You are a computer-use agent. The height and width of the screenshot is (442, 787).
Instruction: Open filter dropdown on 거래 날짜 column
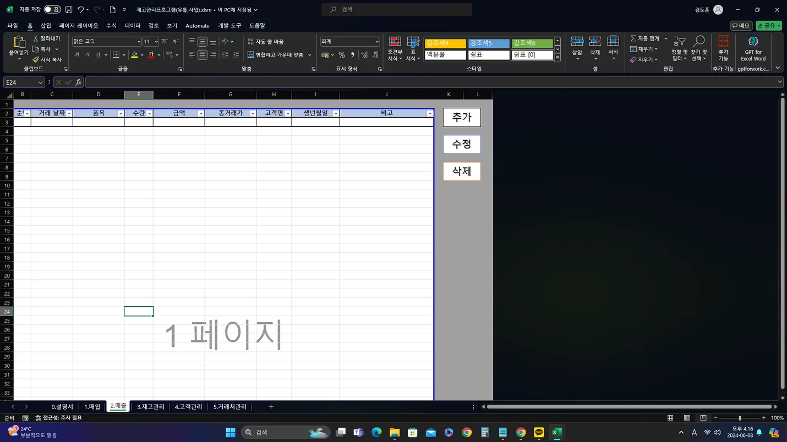click(x=69, y=113)
